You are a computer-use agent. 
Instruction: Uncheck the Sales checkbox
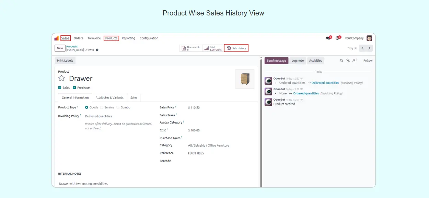(x=60, y=88)
